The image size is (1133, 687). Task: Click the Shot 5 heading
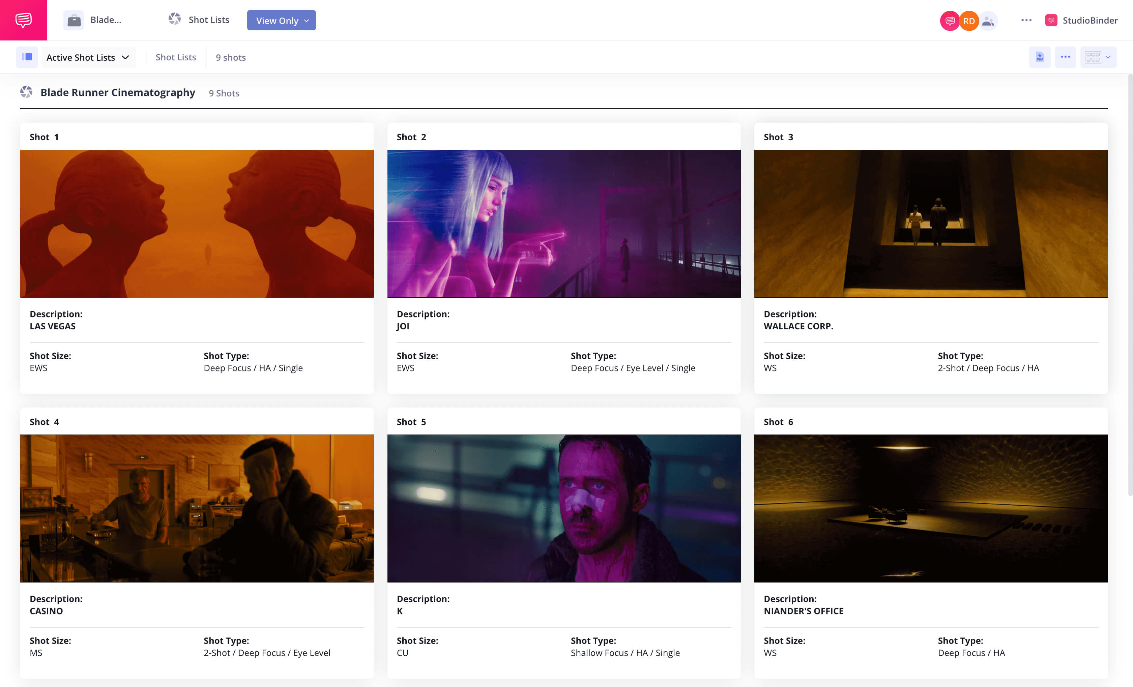pyautogui.click(x=411, y=422)
